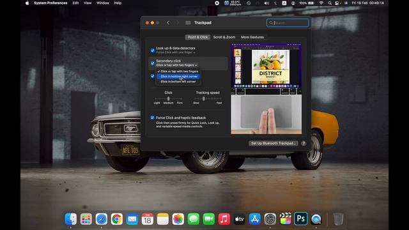Click the date and time in menu bar

pos(368,3)
